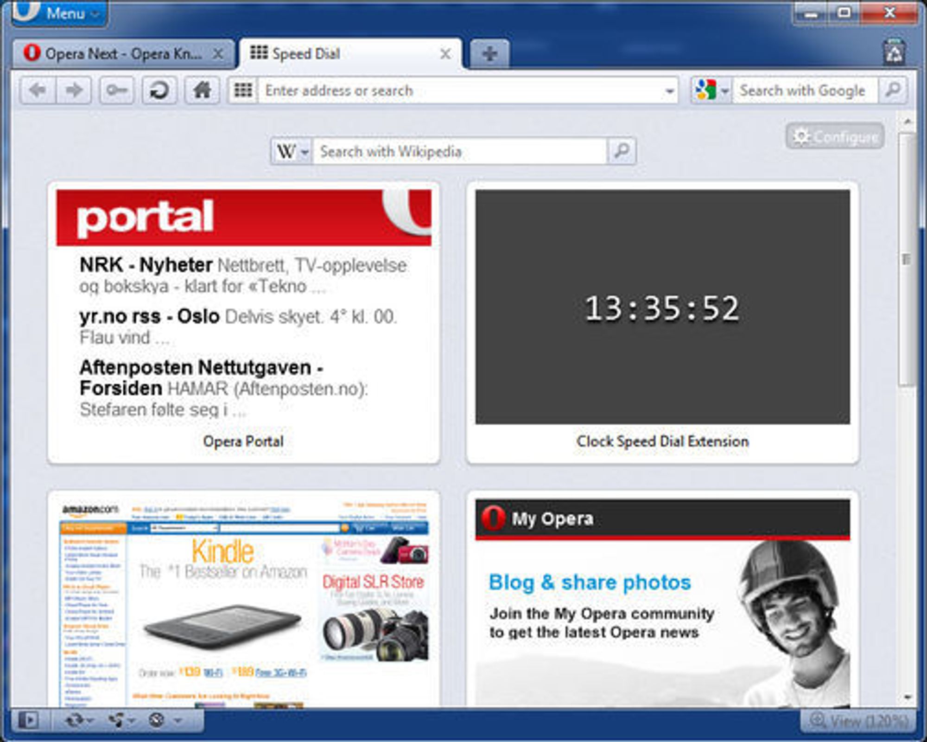Open the View zoom 120% control
Screen dimensions: 927x742
coord(858,721)
